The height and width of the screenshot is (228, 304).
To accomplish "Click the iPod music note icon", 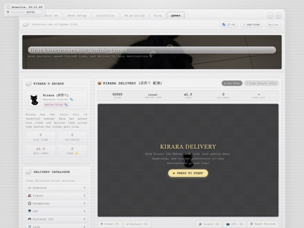I will pyautogui.click(x=29, y=226).
